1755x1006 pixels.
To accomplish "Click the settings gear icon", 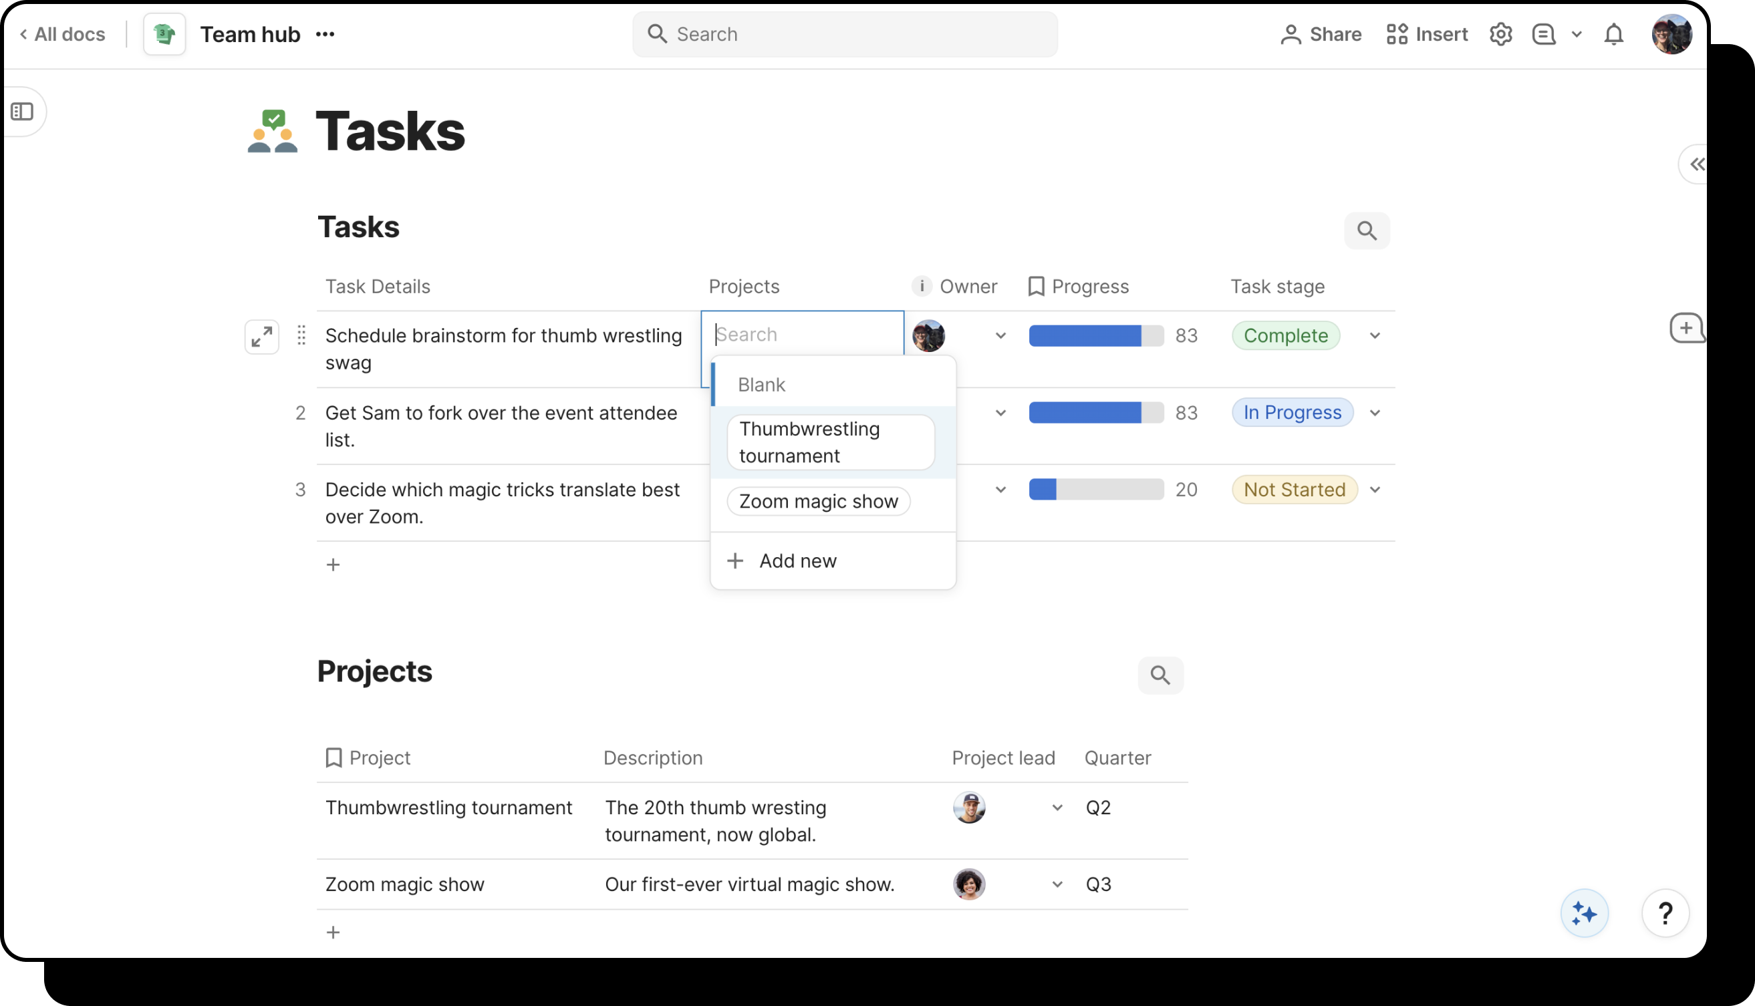I will click(x=1500, y=34).
